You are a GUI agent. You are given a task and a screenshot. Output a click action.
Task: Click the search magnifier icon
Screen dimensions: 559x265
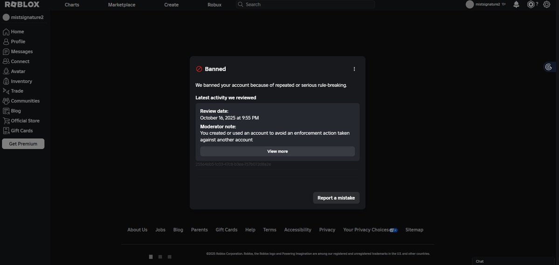[x=241, y=5]
